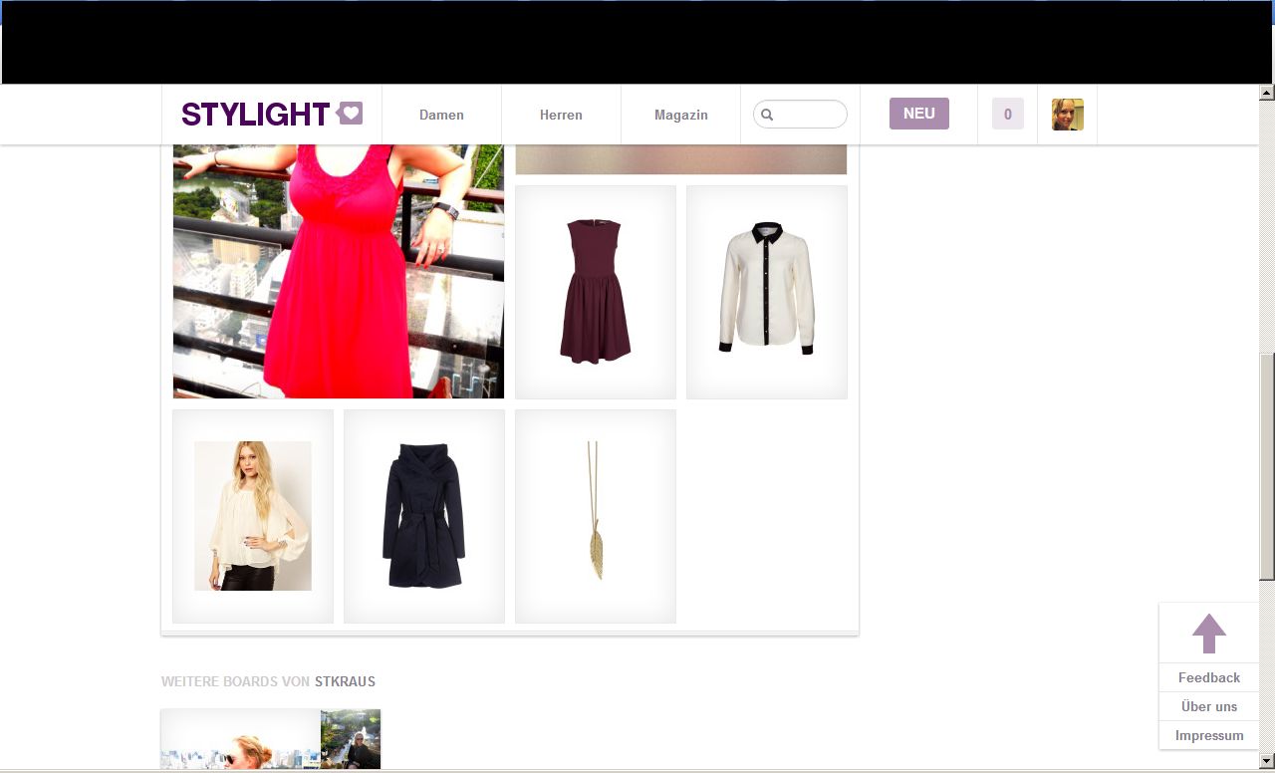The width and height of the screenshot is (1275, 773).
Task: Open the Herren menu
Action: [561, 115]
